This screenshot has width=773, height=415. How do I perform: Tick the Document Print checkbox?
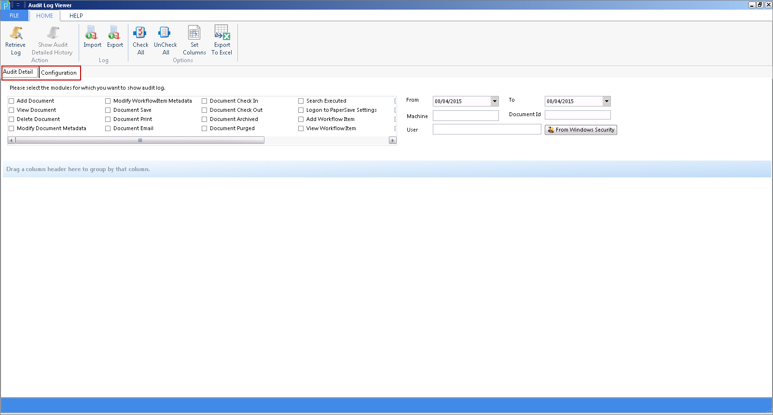108,120
